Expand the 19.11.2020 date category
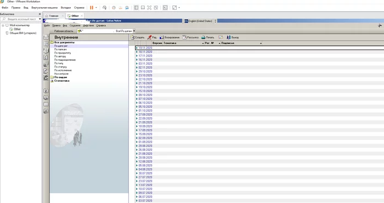The image size is (384, 203). click(x=137, y=48)
